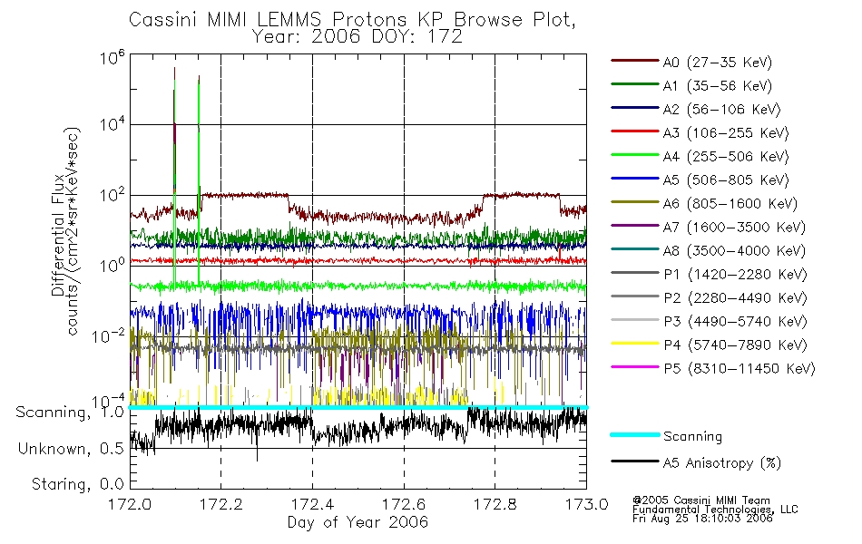Click the 10^0 y-axis tick label
The height and width of the screenshot is (544, 862).
click(x=112, y=266)
